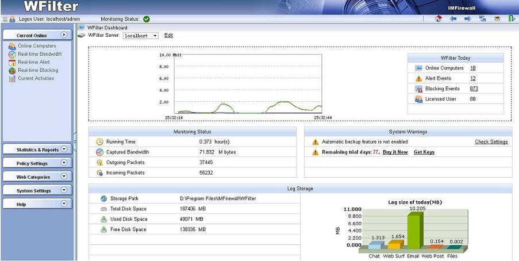Click the real-time bandwidth graph
This screenshot has height=261, width=519.
coord(248,84)
